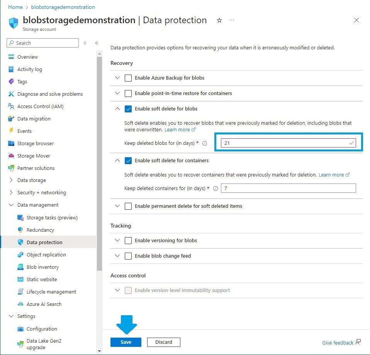370x355 pixels.
Task: Collapse the soft delete for containers section
Action: (x=117, y=160)
